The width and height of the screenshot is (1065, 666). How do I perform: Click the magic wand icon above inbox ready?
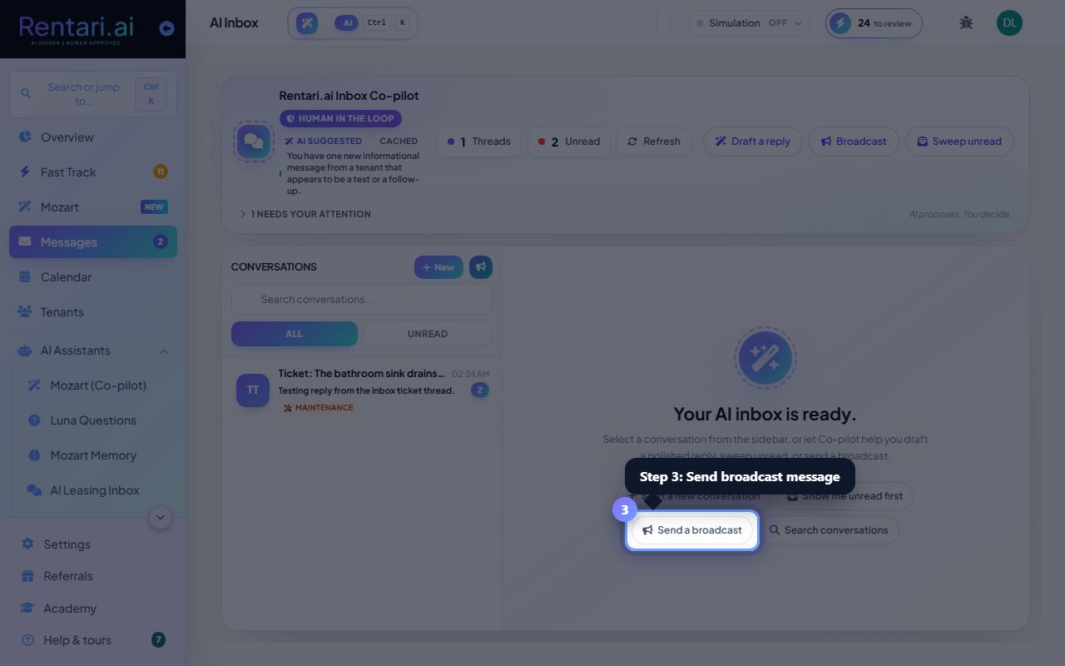click(x=765, y=358)
